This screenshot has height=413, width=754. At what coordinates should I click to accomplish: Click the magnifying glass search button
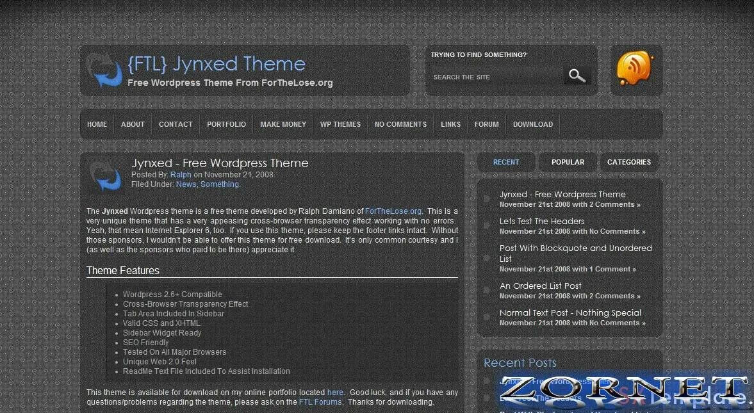pyautogui.click(x=577, y=76)
